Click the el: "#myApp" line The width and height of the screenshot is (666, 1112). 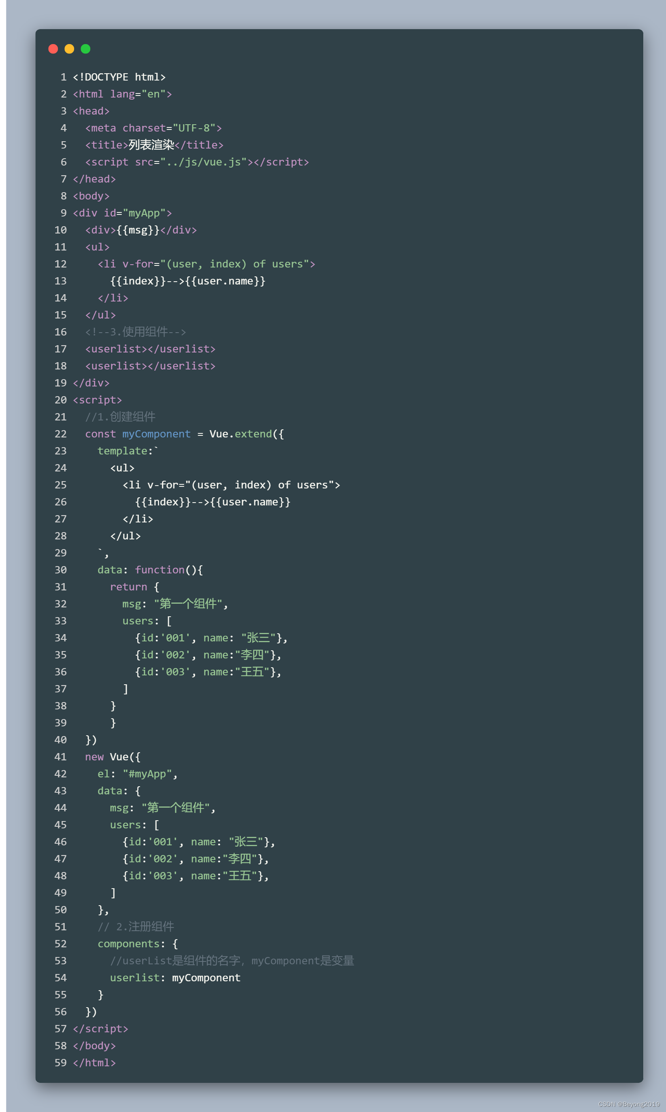[138, 774]
